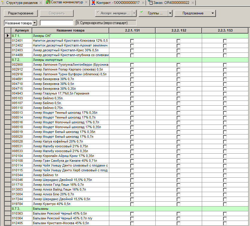Screen dimensions: 250x226
Task: Select article cell 005110
Action: [22, 108]
